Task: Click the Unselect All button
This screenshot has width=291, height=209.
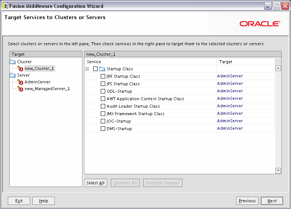Action: (125, 183)
